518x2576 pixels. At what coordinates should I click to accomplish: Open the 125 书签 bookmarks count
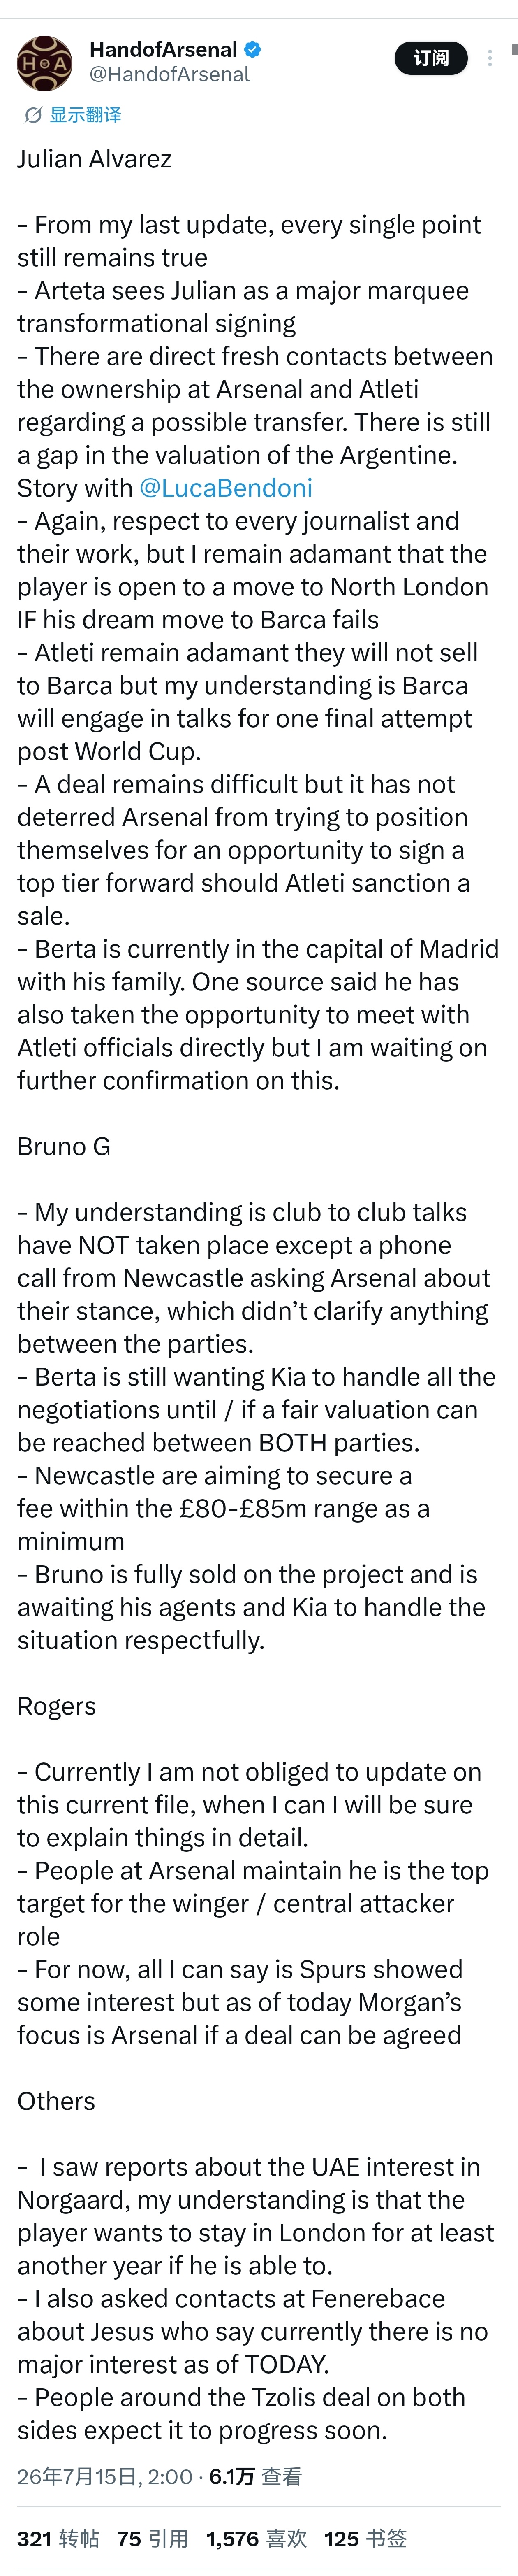[x=366, y=2538]
